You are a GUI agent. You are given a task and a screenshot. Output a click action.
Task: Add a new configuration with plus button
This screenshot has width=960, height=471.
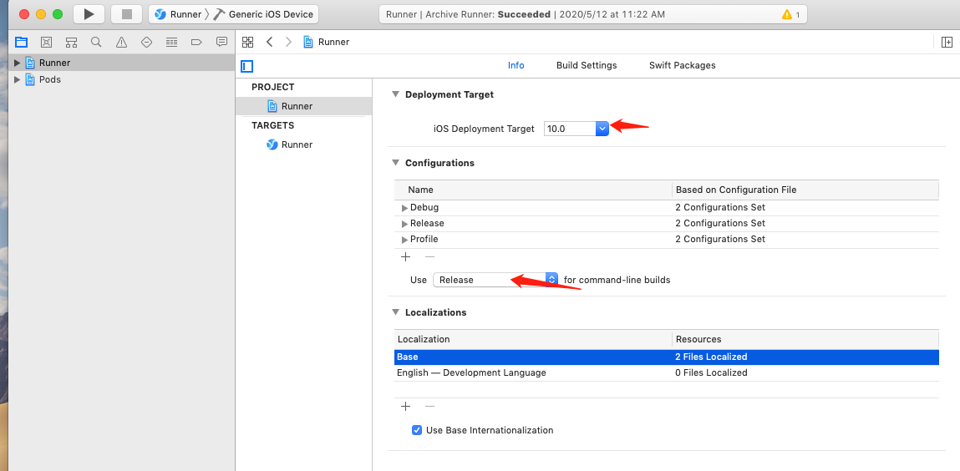[x=405, y=257]
